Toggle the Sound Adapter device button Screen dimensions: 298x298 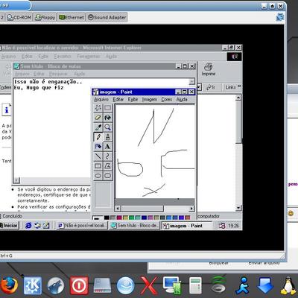click(107, 17)
